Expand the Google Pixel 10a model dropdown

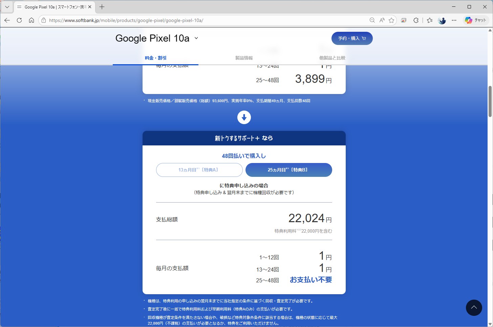point(196,38)
